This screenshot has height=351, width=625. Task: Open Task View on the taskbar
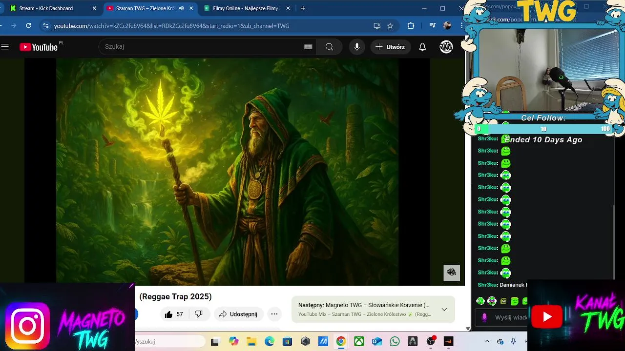215,342
